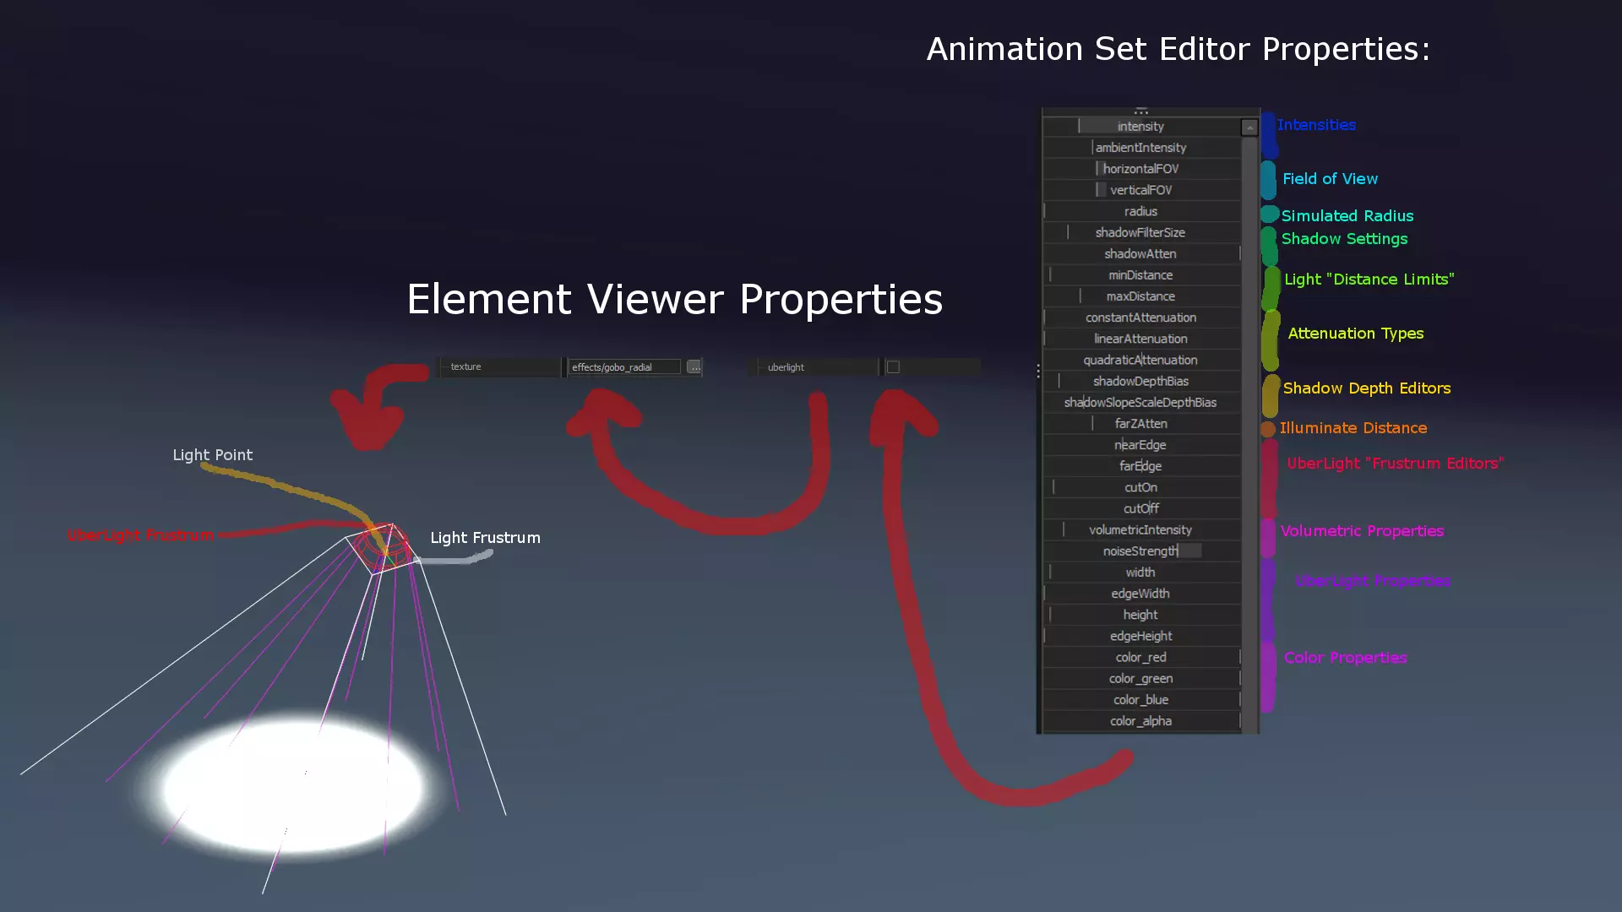Image resolution: width=1622 pixels, height=912 pixels.
Task: Click the vertical dots panel divider handle
Action: [1038, 371]
